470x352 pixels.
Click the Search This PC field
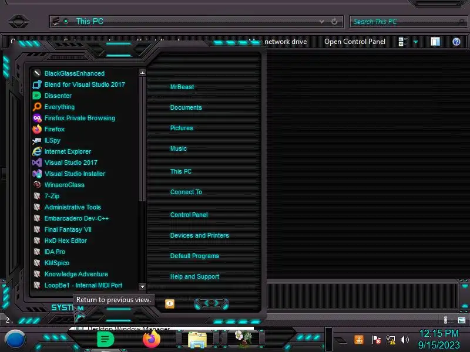click(408, 22)
